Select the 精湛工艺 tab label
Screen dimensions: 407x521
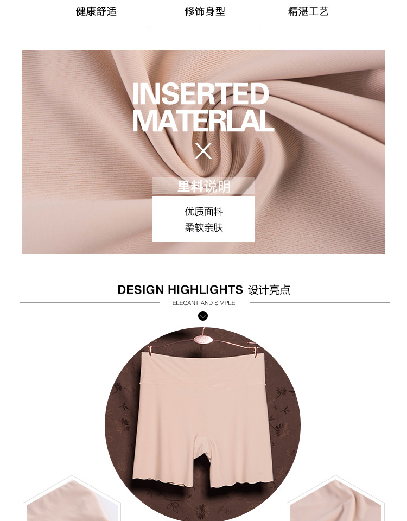308,11
